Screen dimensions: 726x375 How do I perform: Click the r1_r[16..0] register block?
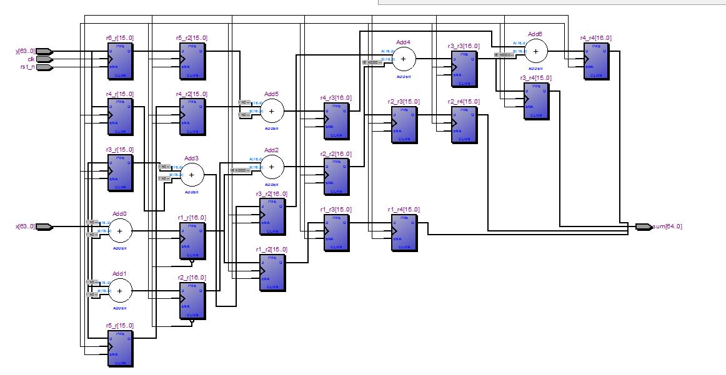192,240
